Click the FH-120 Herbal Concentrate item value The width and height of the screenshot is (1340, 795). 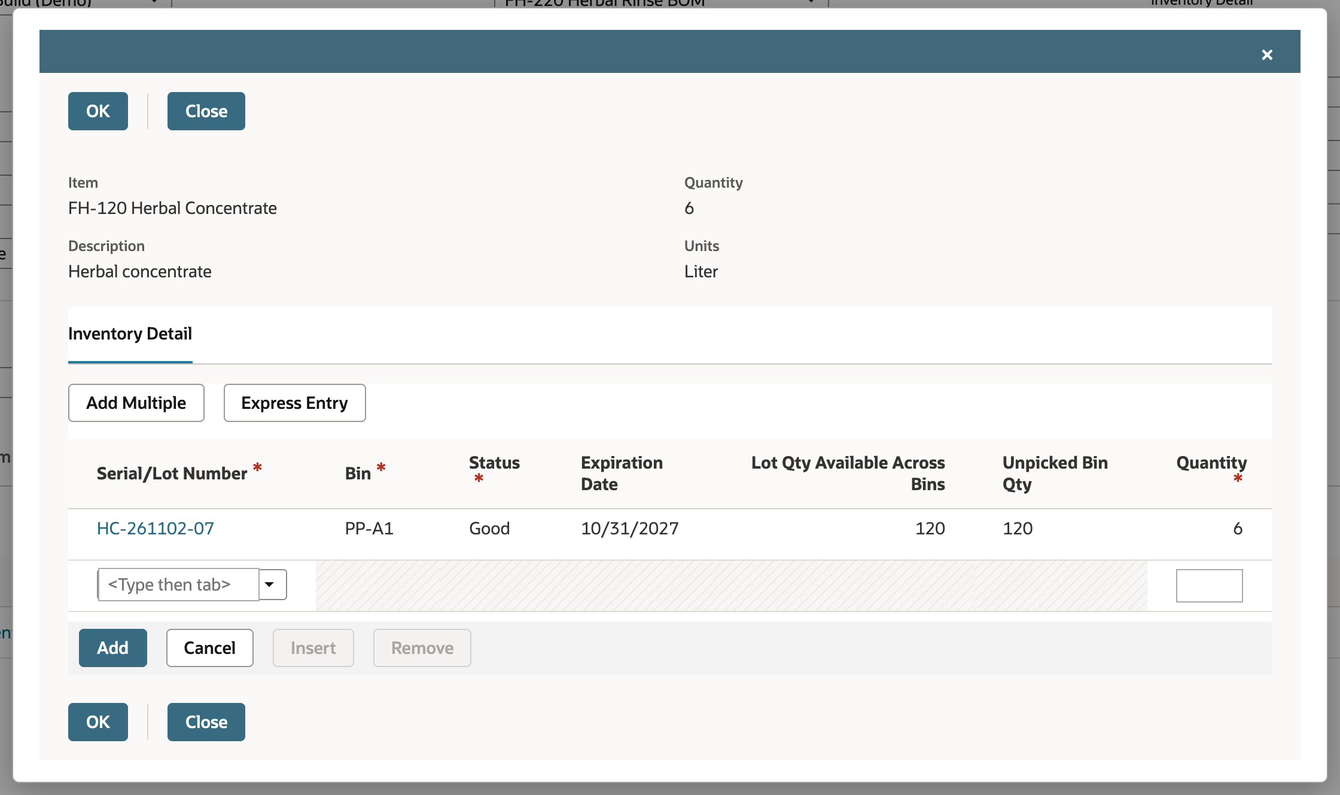172,208
